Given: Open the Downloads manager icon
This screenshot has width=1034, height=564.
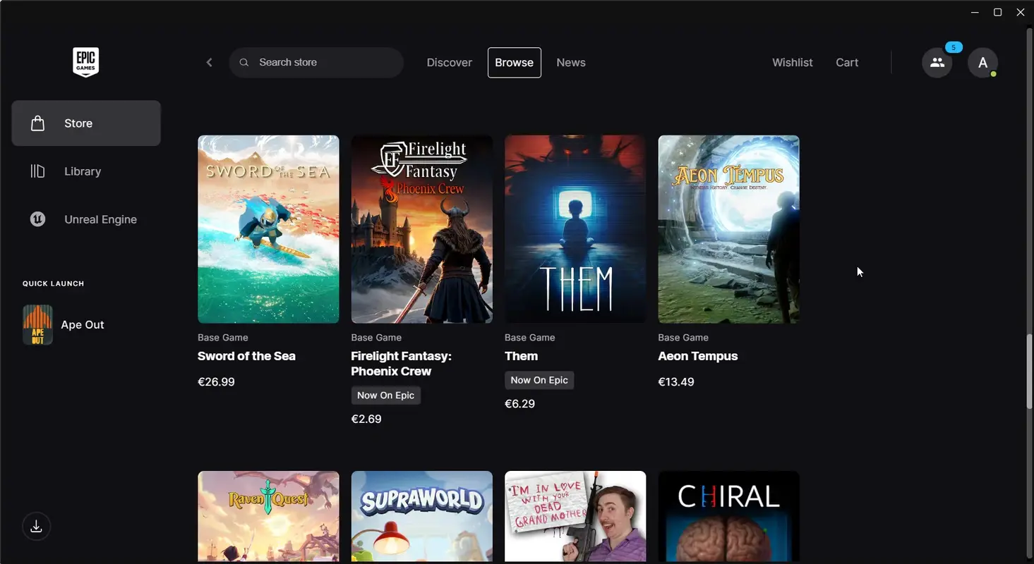Looking at the screenshot, I should point(36,526).
